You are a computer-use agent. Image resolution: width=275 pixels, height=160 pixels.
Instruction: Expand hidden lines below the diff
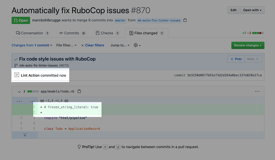[25, 135]
